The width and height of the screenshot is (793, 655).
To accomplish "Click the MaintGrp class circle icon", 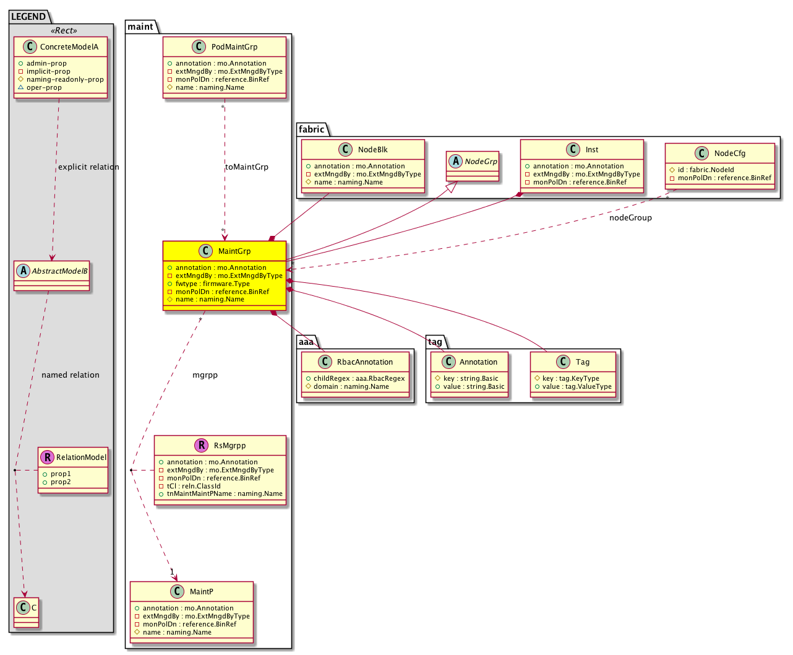I will point(205,251).
